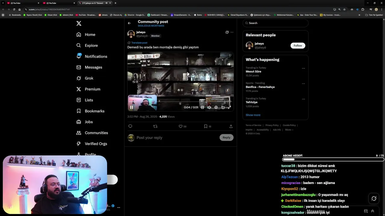Open Messages in sidebar
385x216 pixels.
[89, 67]
